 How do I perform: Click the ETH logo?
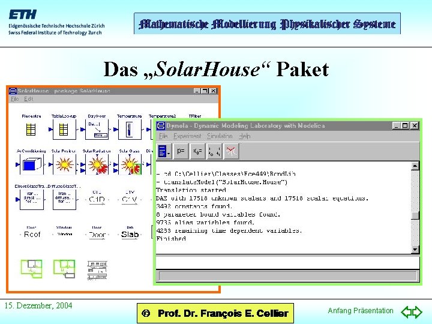tap(23, 14)
